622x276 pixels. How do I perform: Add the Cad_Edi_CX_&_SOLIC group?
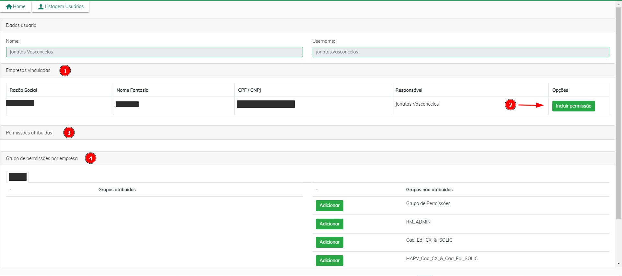coord(329,242)
